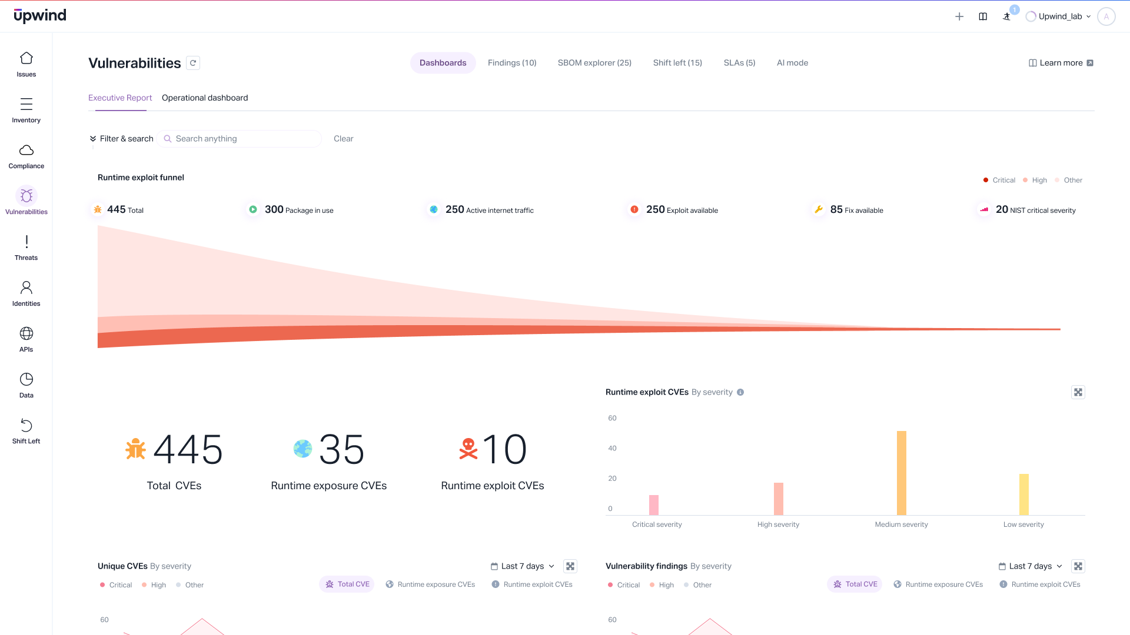Open Last 7 days dropdown for Vulnerability findings
The height and width of the screenshot is (635, 1130).
(x=1030, y=566)
